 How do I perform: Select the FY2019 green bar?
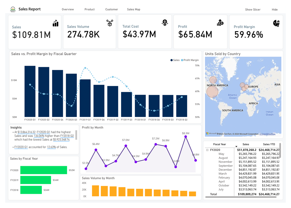tap(36, 180)
